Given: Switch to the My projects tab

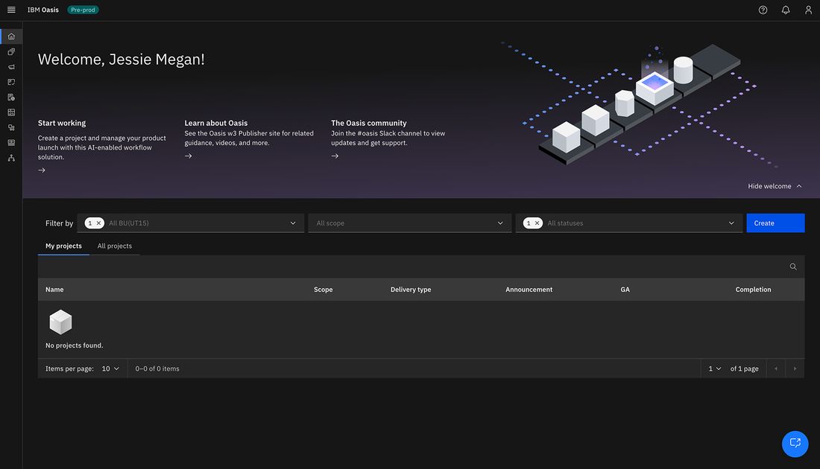Looking at the screenshot, I should pos(63,246).
